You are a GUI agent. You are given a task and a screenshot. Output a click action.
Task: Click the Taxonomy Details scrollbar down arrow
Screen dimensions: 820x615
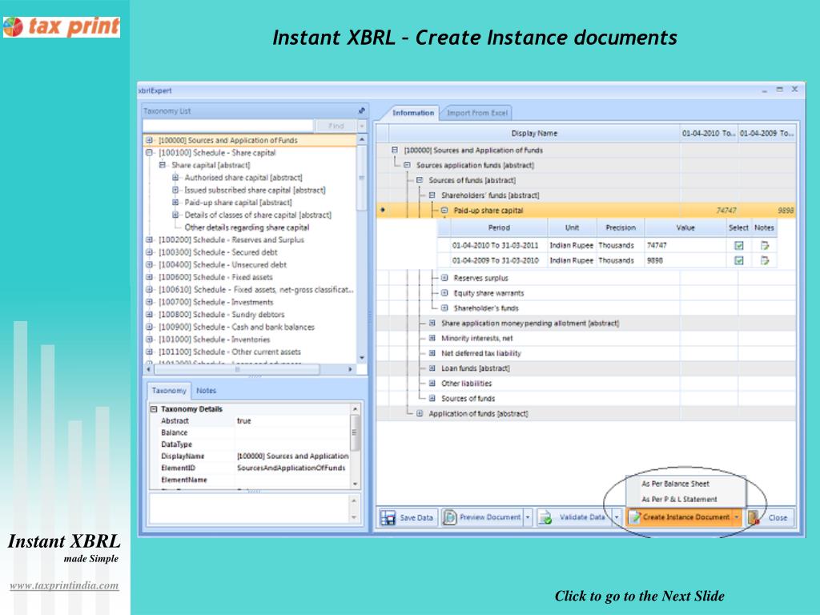[355, 484]
